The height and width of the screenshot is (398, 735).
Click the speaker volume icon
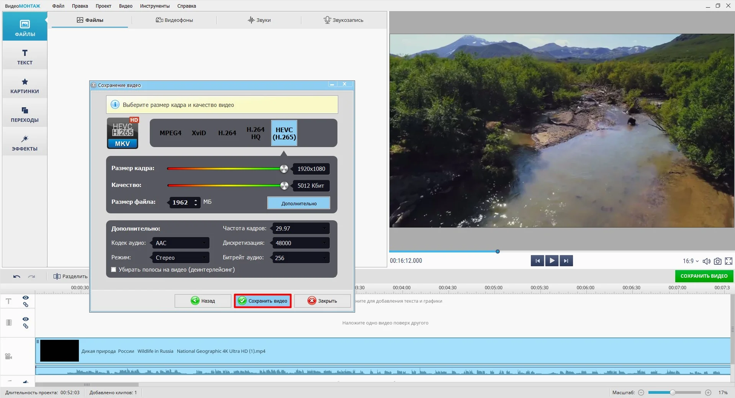pos(707,261)
